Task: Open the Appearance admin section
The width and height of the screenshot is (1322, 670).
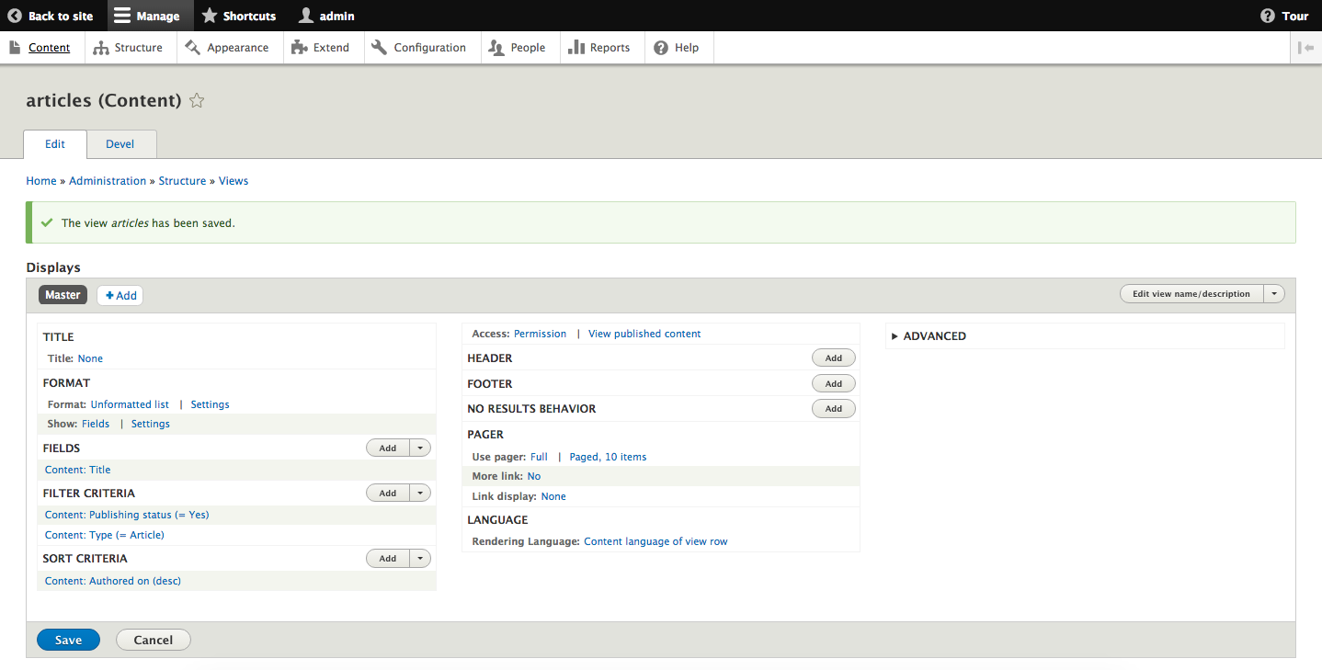Action: point(227,48)
